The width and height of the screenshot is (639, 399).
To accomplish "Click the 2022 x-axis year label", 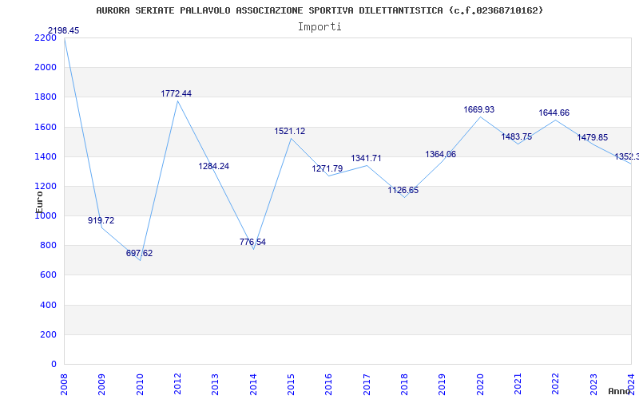I will 556,384.
